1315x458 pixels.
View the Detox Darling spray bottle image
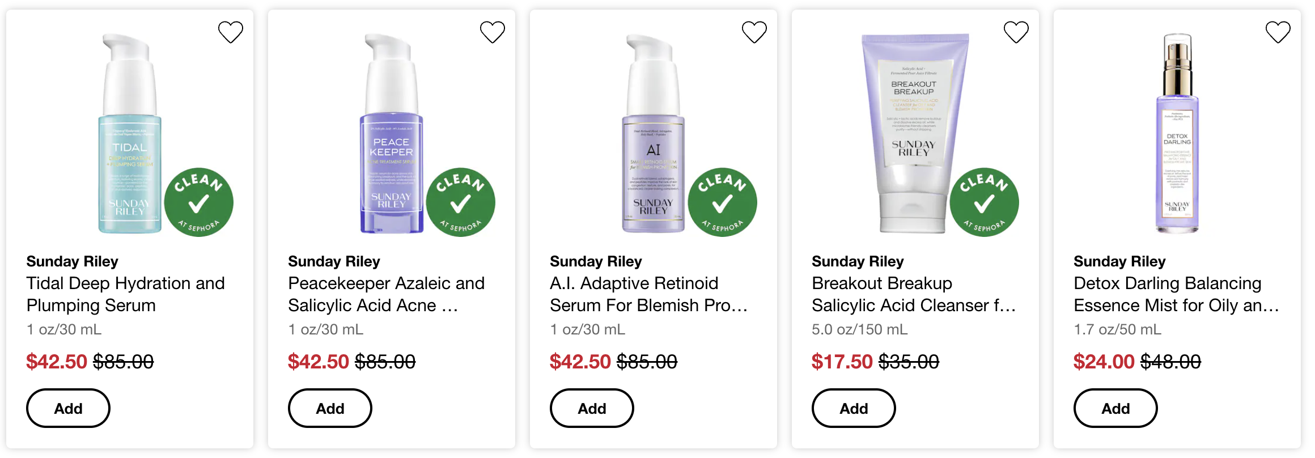tap(1177, 136)
